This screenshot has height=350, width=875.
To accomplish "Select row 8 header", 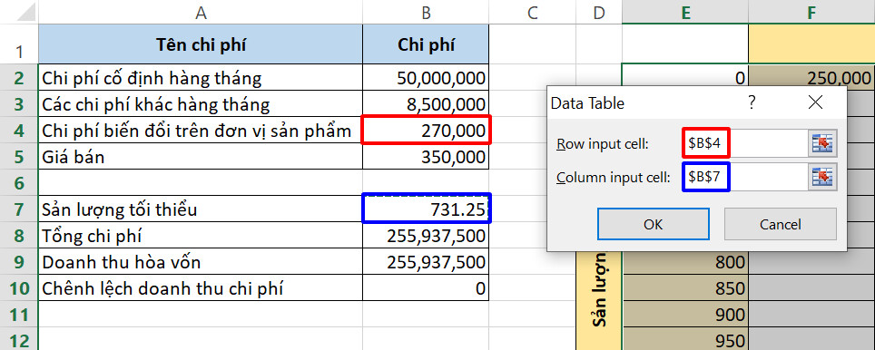I will click(19, 235).
